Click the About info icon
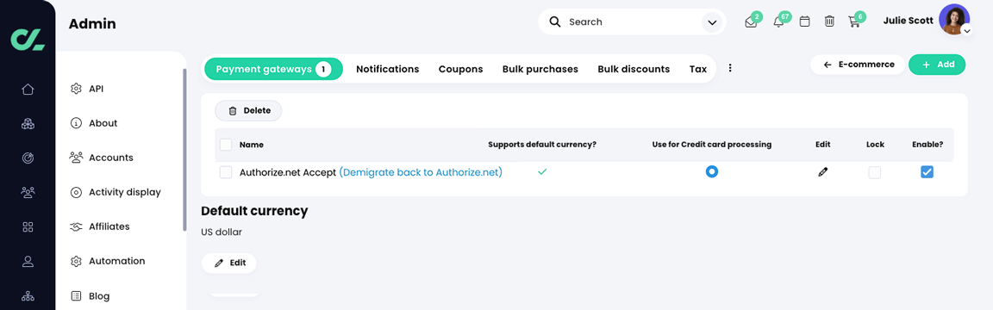This screenshot has height=310, width=993. tap(76, 123)
